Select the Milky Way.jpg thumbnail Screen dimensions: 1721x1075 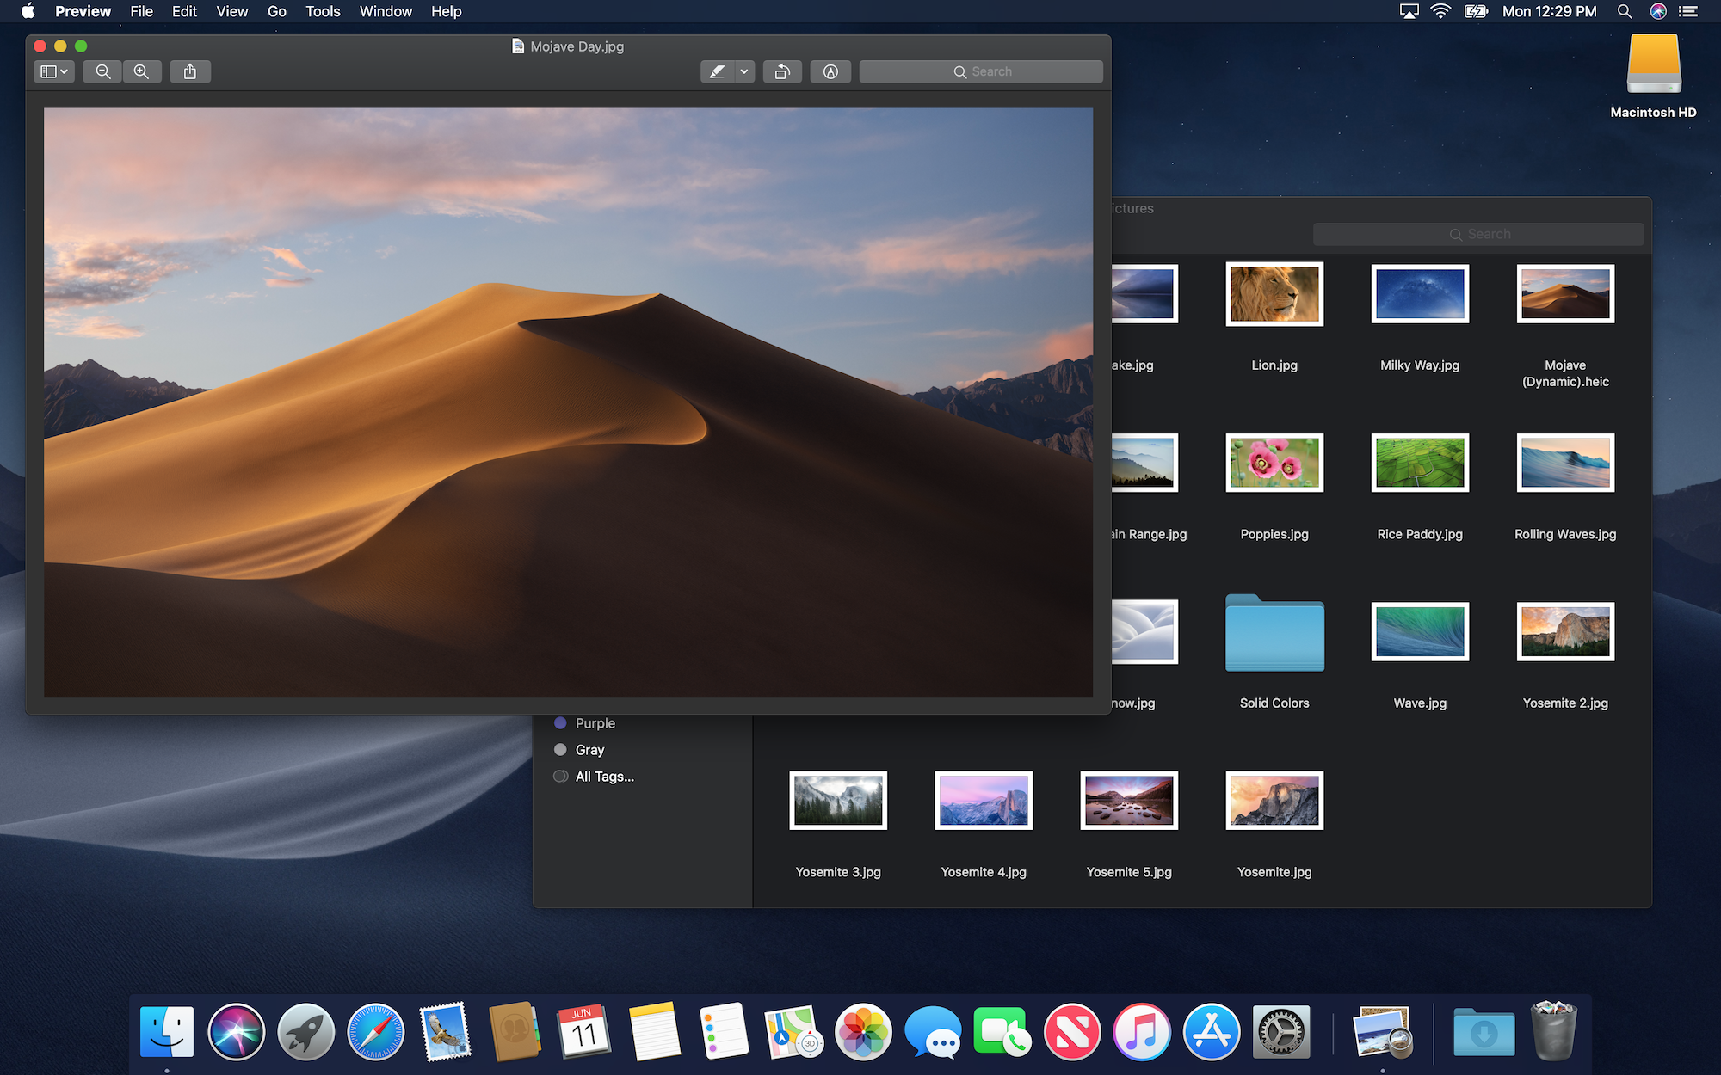[x=1420, y=294]
